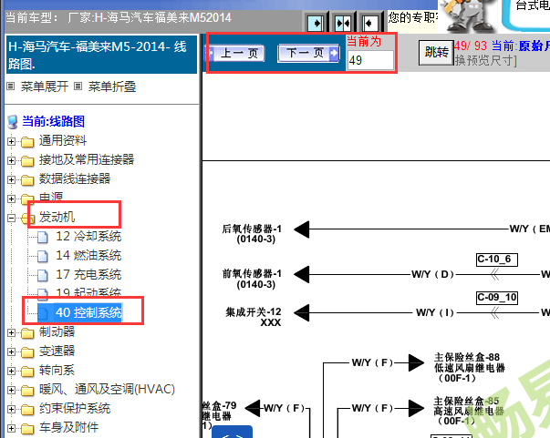
Task: Click the 发动机 folder label
Action: click(57, 217)
